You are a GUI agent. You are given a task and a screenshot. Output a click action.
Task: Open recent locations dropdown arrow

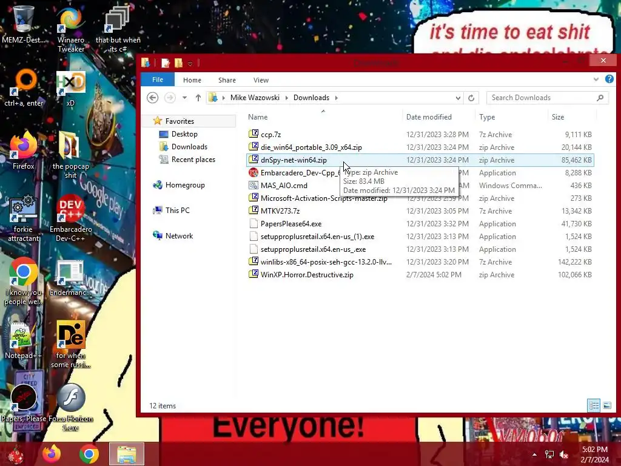point(184,98)
